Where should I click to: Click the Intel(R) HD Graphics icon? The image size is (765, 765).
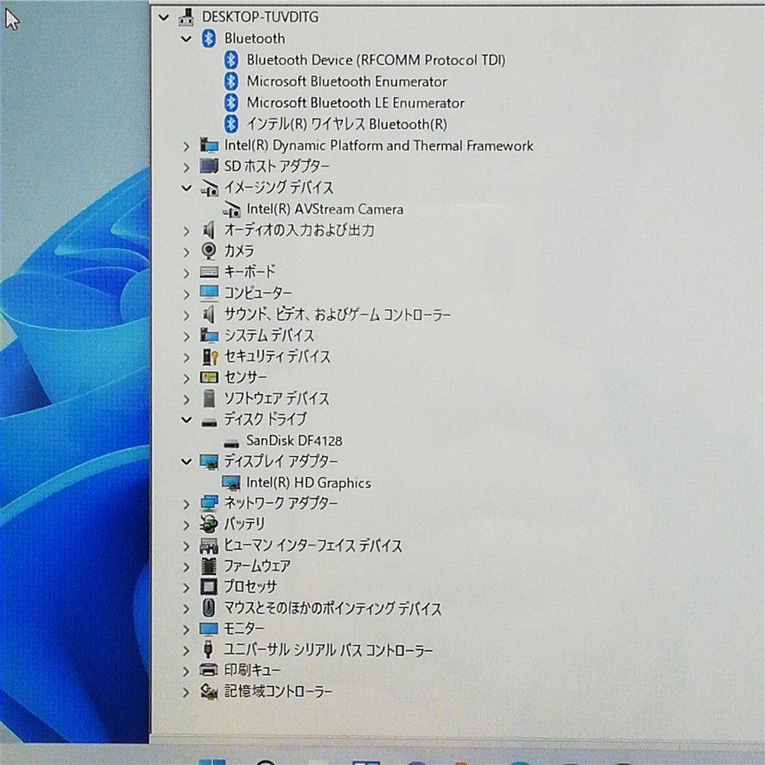pyautogui.click(x=231, y=483)
